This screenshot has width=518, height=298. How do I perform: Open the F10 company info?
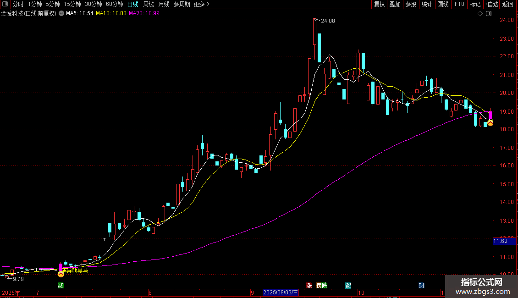tap(459, 4)
